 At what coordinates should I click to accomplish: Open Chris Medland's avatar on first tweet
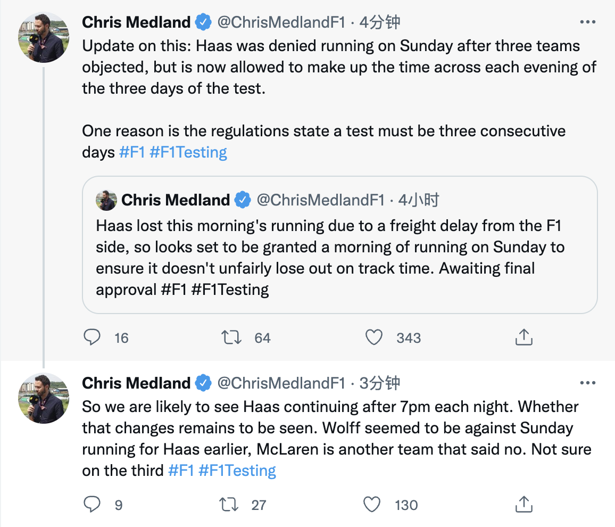[44, 37]
